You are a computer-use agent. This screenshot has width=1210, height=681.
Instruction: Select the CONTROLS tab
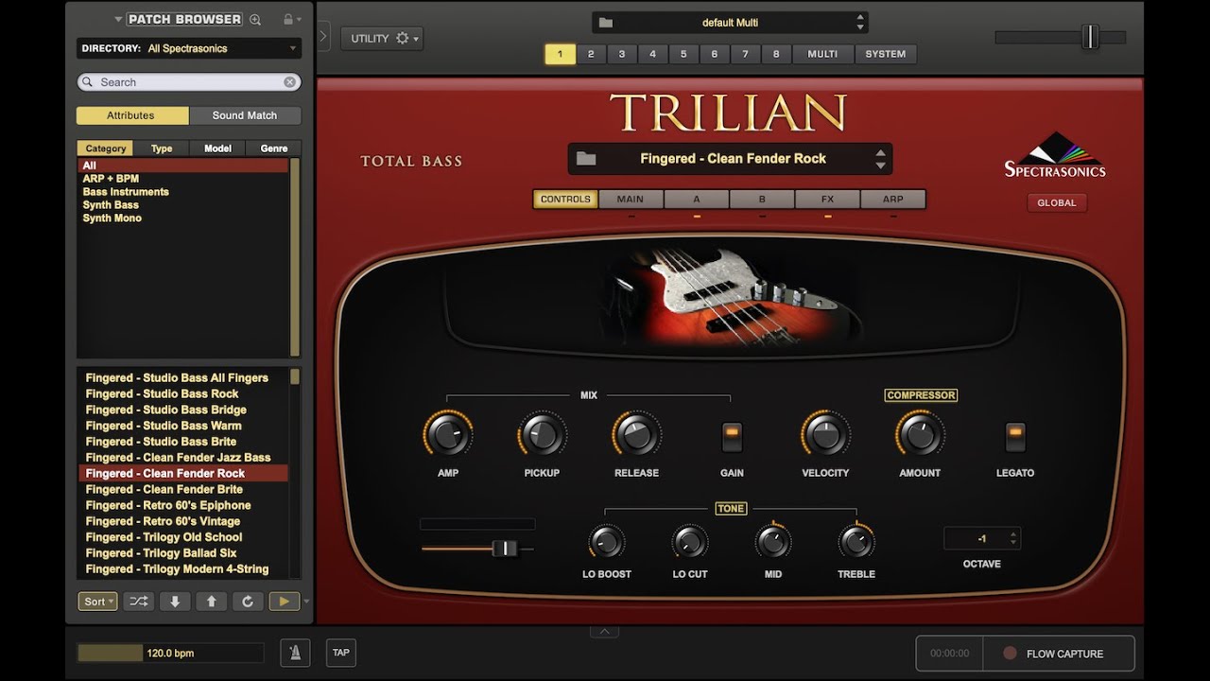(565, 200)
